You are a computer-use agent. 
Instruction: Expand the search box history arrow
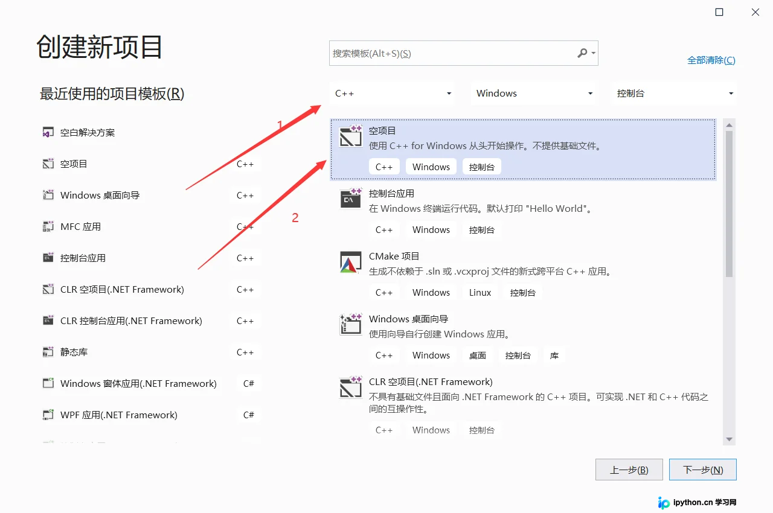(x=594, y=54)
